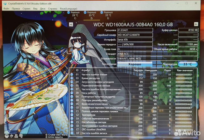Click status icon for attribute 0B
Screen dimensions: 204x140
72,100
